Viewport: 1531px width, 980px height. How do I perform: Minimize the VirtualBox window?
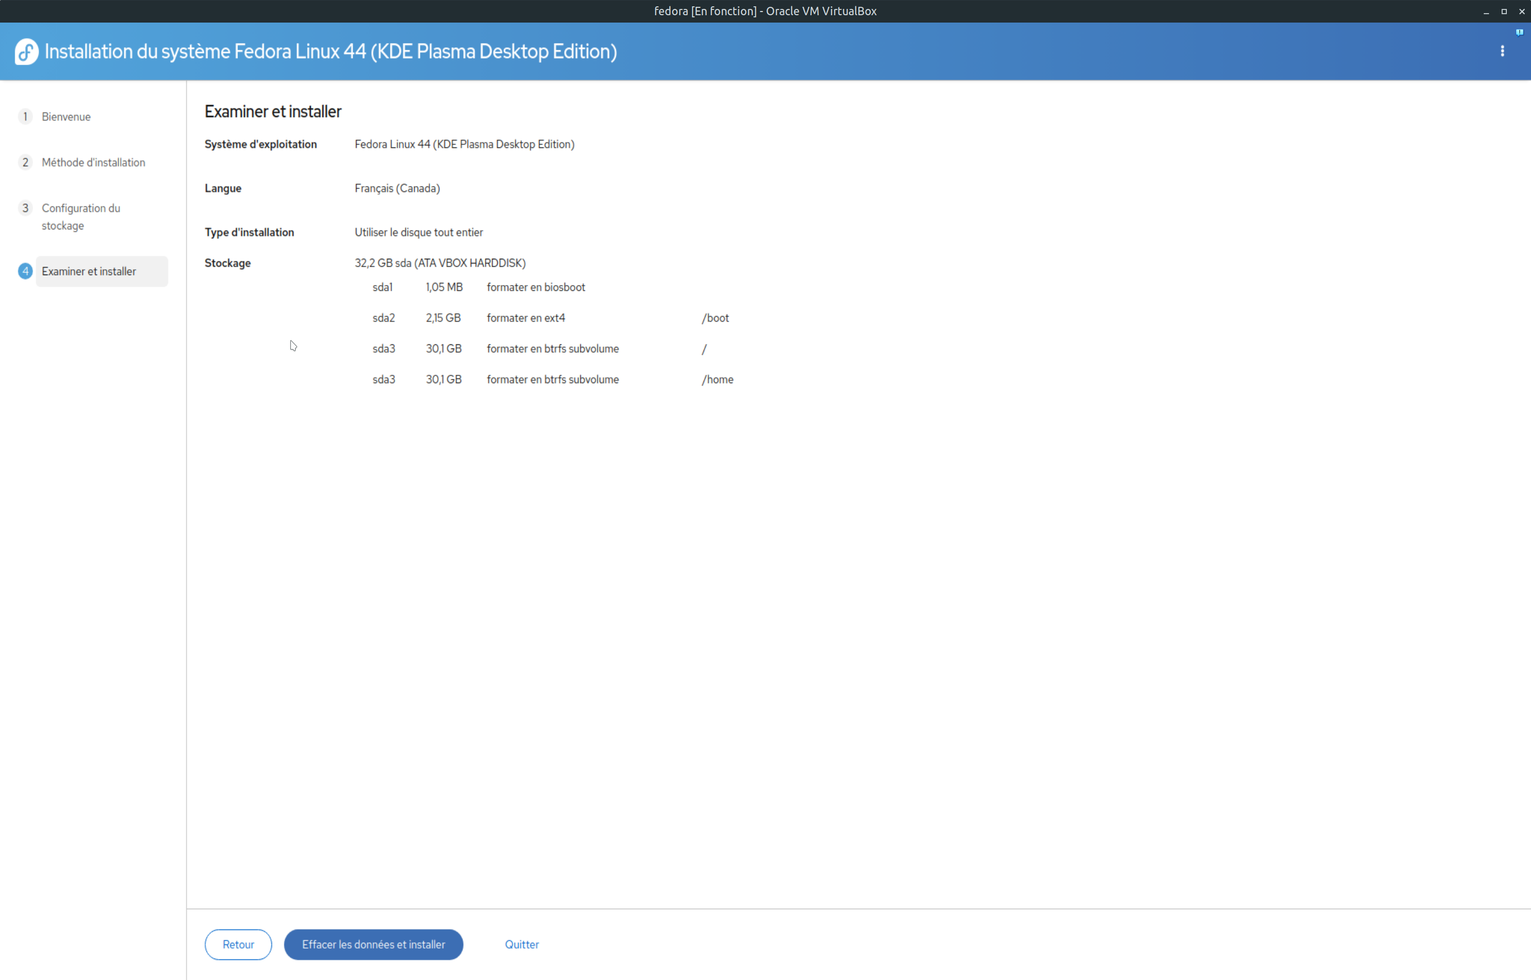tap(1486, 12)
